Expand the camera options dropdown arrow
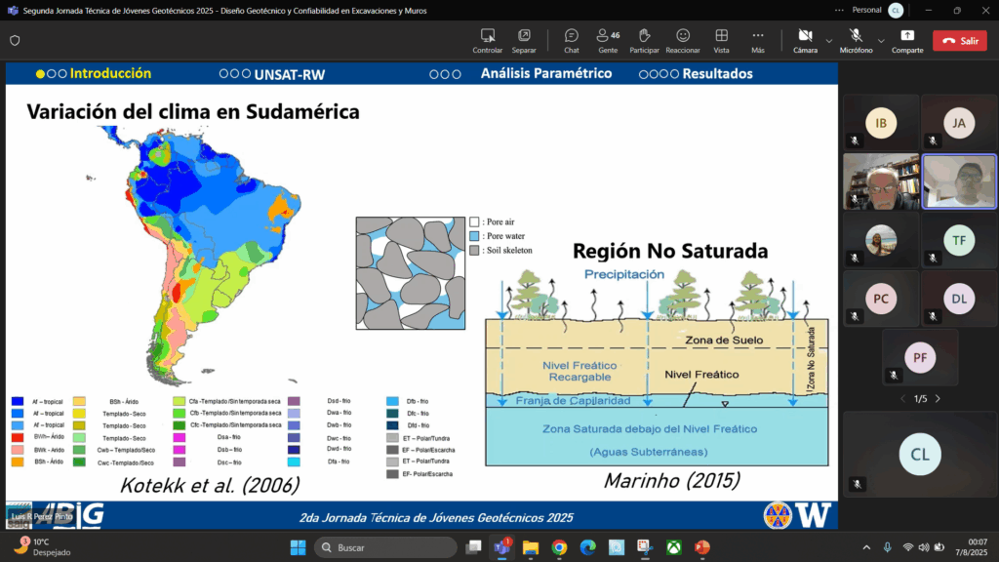 (x=829, y=41)
